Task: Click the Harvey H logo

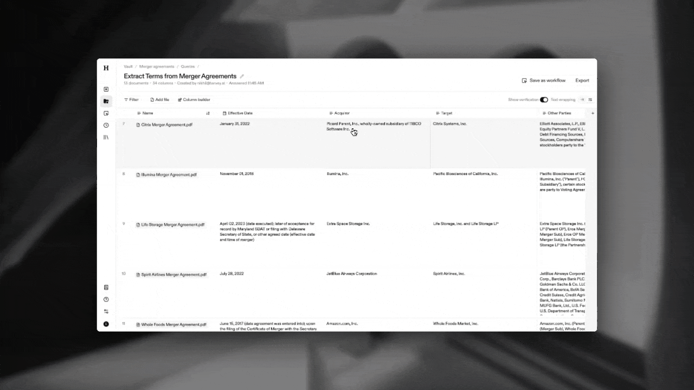Action: [x=106, y=68]
